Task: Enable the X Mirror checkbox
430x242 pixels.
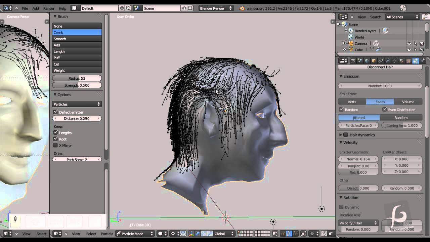Action: (56, 145)
